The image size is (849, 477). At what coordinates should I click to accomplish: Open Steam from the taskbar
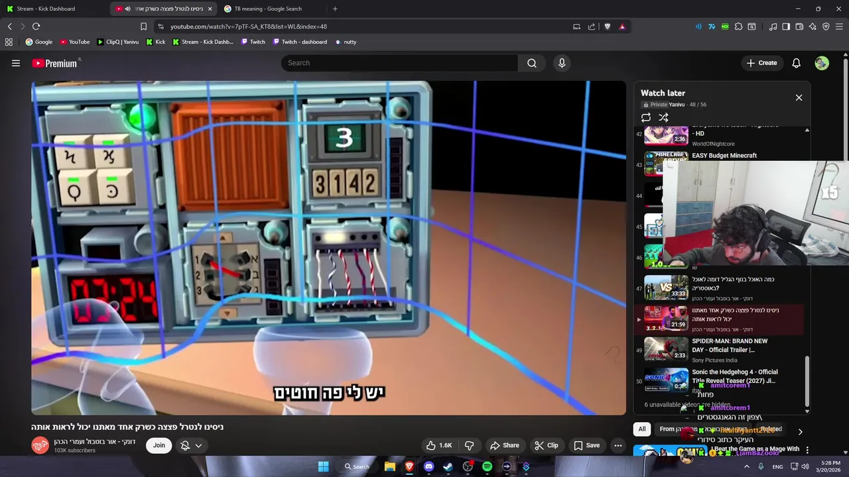(x=448, y=466)
